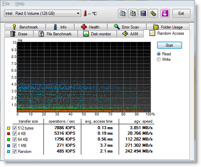Click the Start button
The image size is (201, 167).
(x=169, y=45)
